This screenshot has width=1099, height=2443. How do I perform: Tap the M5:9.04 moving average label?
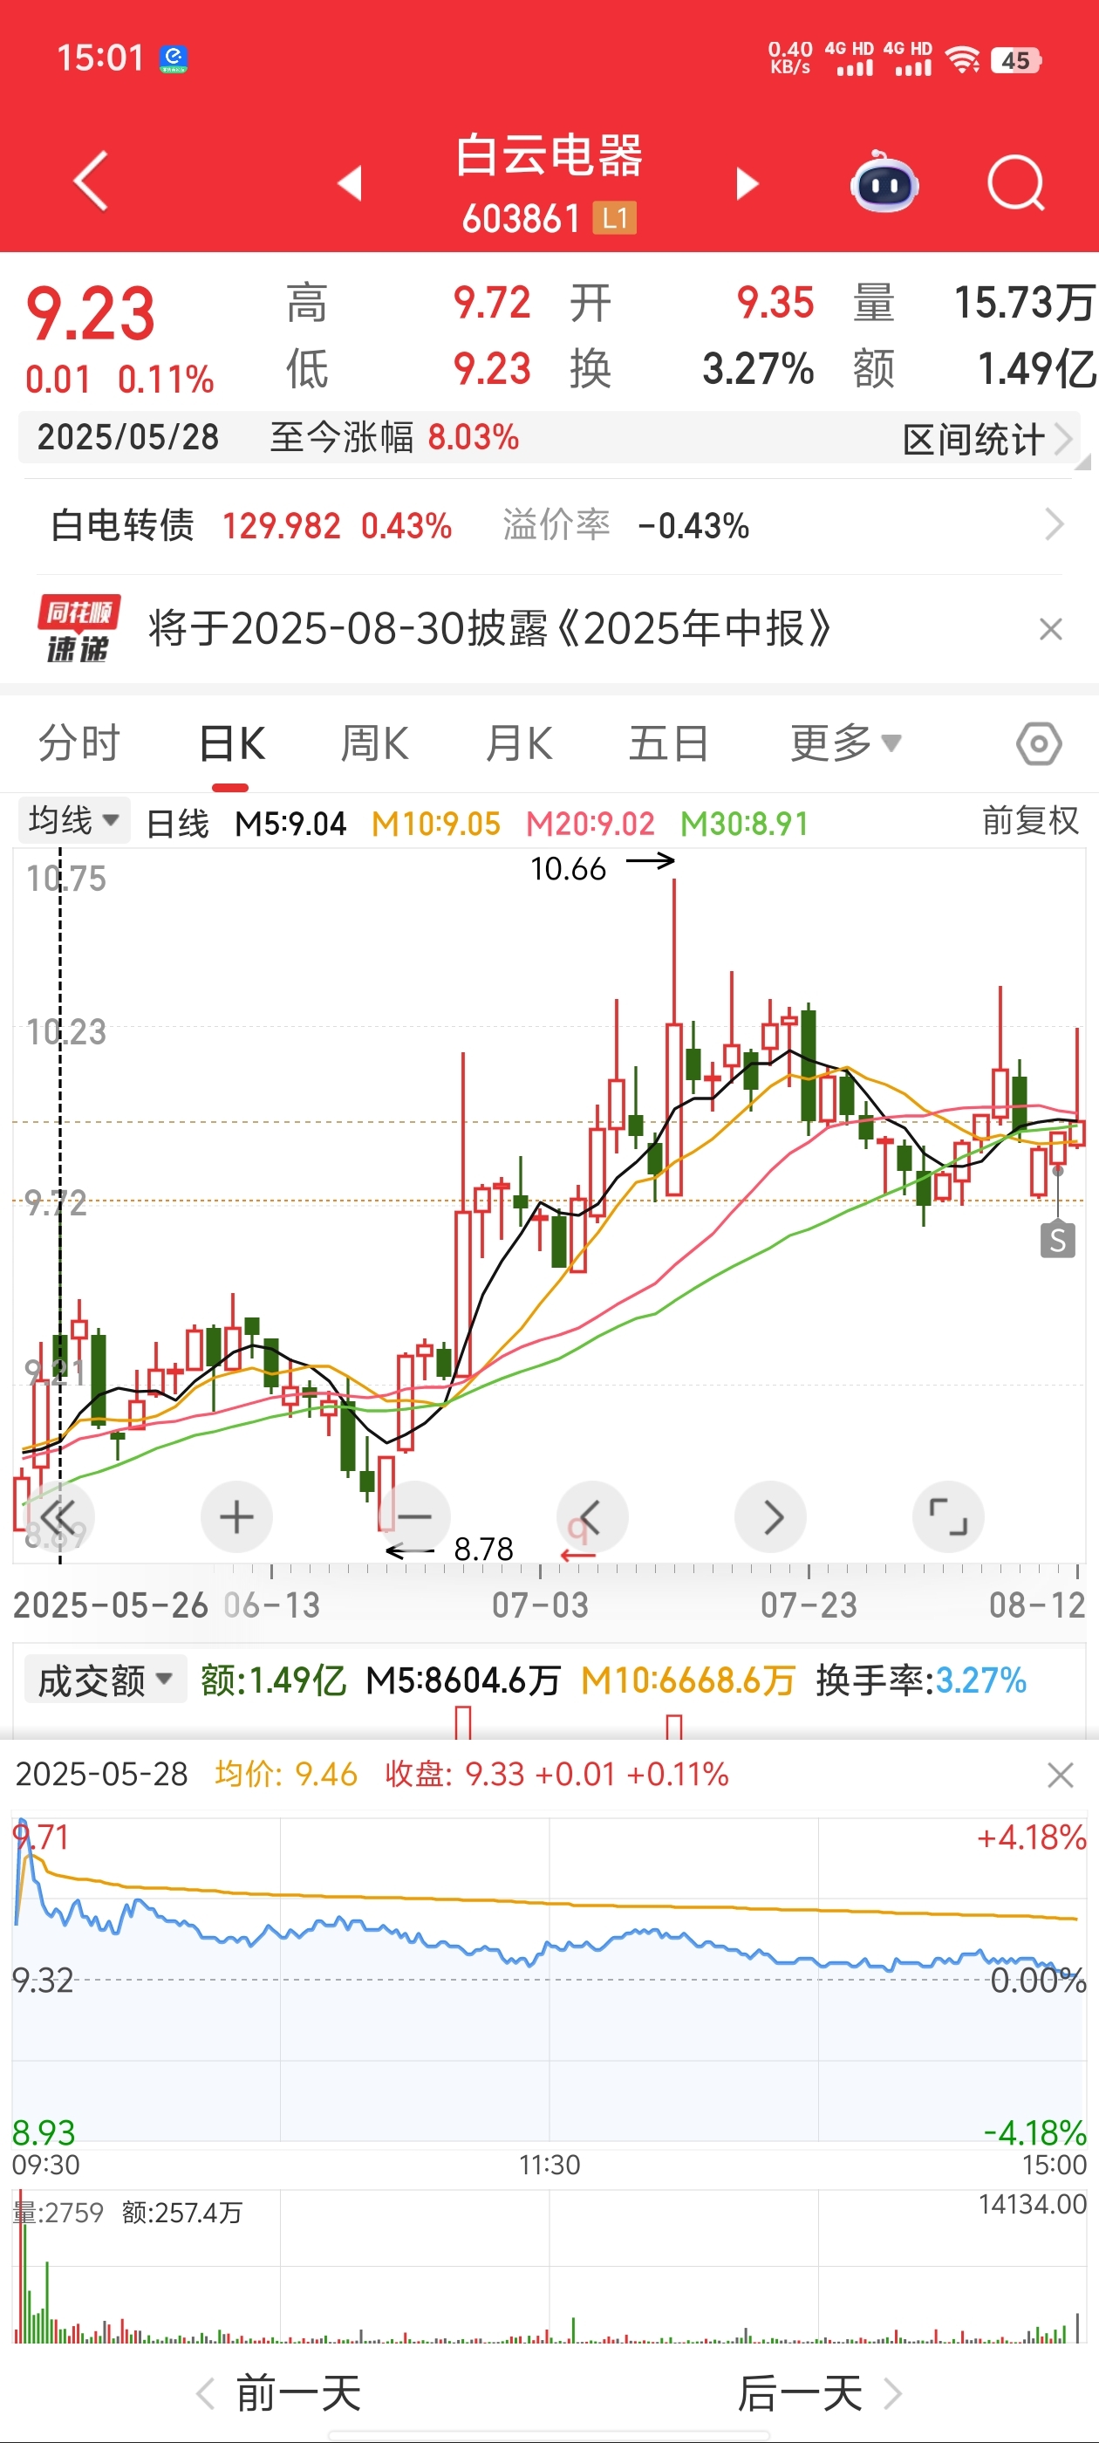coord(290,823)
